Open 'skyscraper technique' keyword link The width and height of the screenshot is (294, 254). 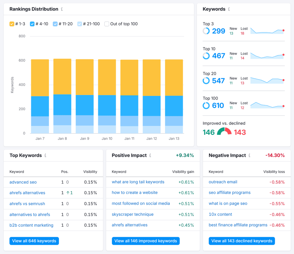tap(133, 214)
